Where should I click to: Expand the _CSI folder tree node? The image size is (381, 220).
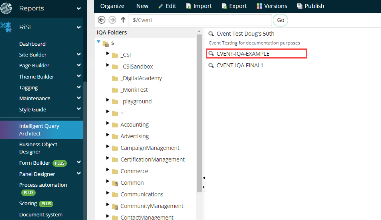point(108,54)
